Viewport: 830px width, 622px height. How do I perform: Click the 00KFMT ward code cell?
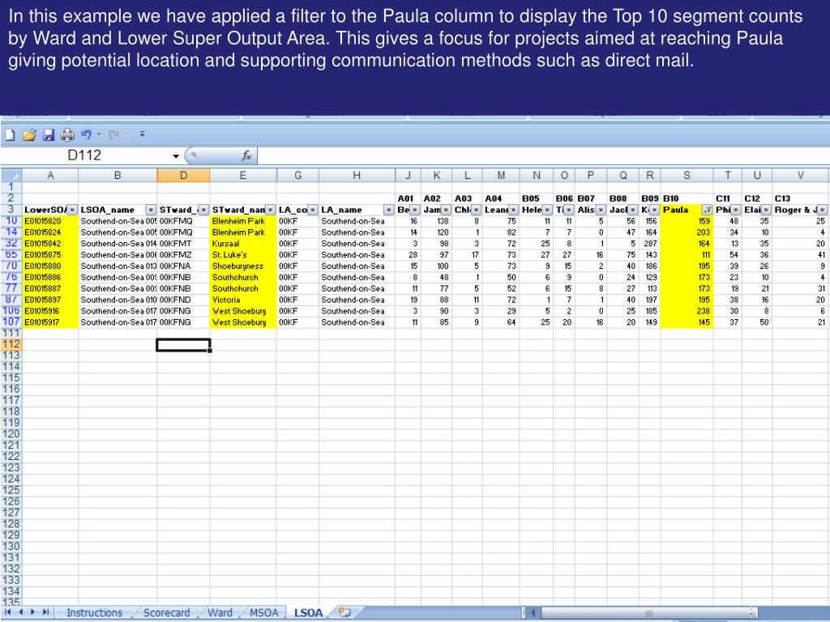point(183,244)
